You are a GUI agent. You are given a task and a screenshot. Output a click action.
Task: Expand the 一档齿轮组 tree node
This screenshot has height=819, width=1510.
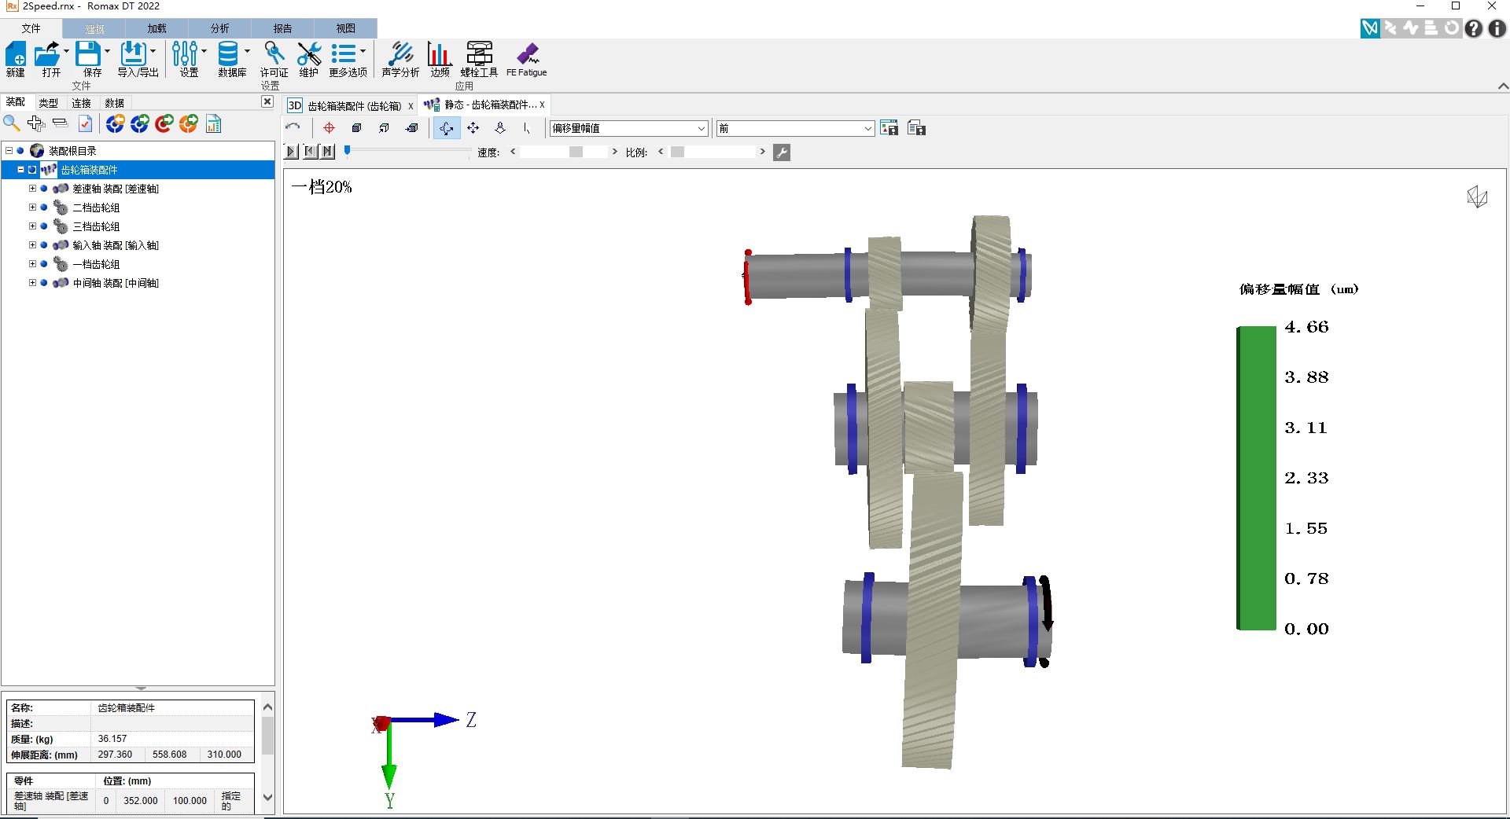coord(32,264)
